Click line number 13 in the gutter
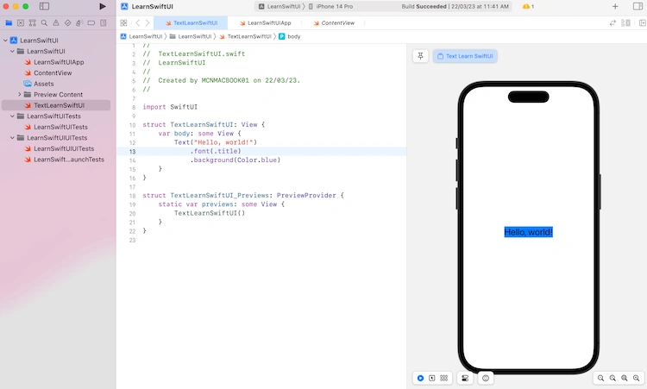Viewport: 647px width, 389px height. click(x=132, y=152)
